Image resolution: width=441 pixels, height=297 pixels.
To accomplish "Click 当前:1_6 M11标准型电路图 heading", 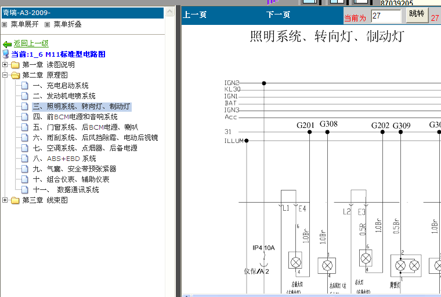I will tap(58, 54).
